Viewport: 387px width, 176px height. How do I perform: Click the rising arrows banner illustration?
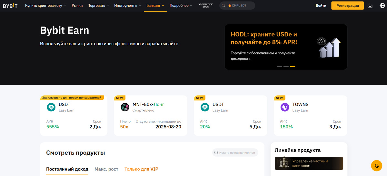click(x=328, y=48)
